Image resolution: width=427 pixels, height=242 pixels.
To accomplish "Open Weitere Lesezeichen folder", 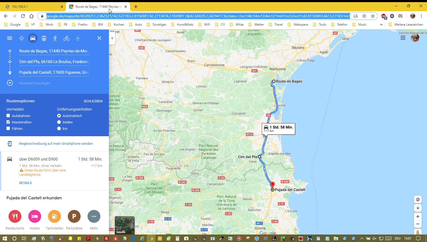I will [406, 25].
